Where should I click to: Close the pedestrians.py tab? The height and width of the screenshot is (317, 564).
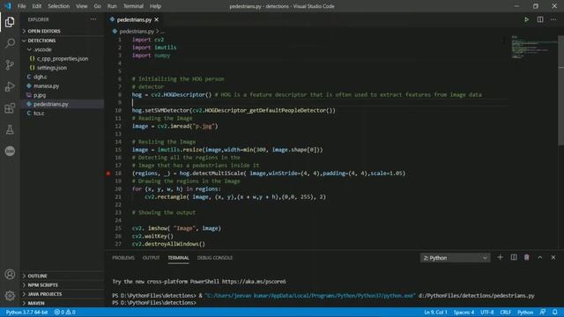pyautogui.click(x=157, y=19)
